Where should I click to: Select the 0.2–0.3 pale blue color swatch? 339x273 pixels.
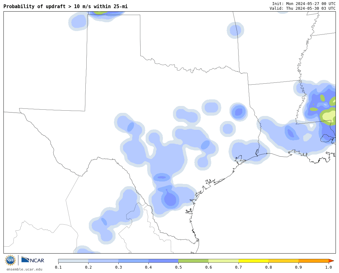click(x=103, y=261)
